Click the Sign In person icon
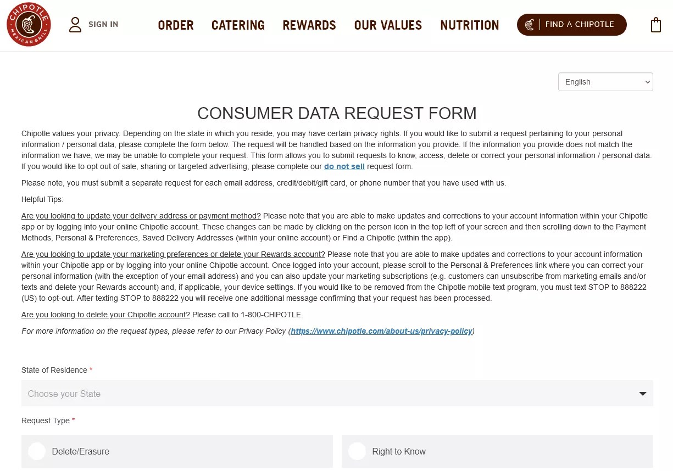673x471 pixels. (75, 24)
